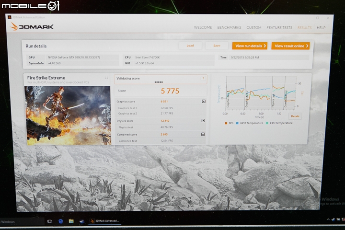Click the Fire Strike Extreme thumbnail
The image size is (345, 230).
(x=68, y=115)
